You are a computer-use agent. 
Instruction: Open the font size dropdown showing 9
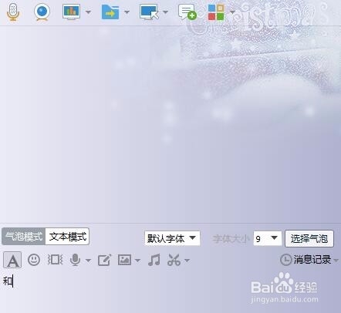(267, 238)
